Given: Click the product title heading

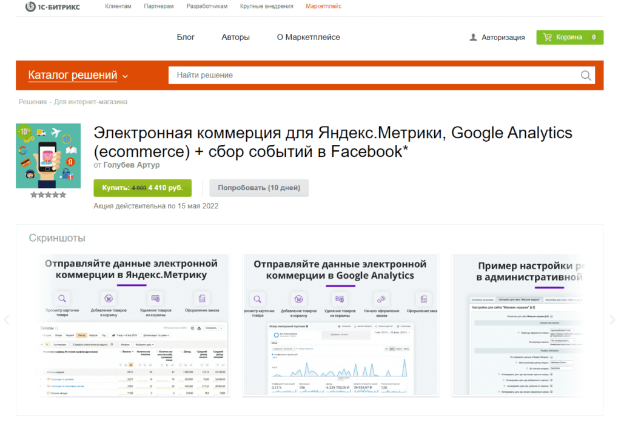Looking at the screenshot, I should [333, 142].
